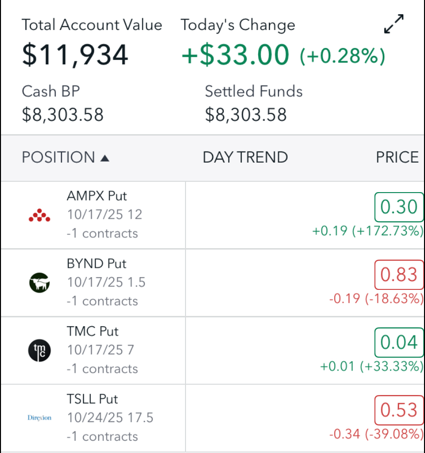
Task: Click Total Account Value amount $11,934
Action: point(75,55)
